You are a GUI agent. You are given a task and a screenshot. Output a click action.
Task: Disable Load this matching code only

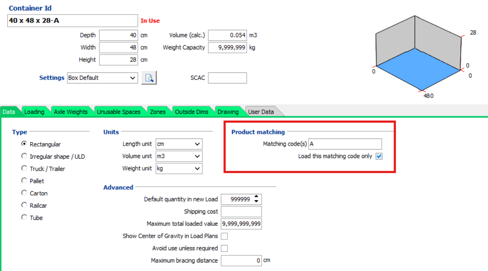378,156
